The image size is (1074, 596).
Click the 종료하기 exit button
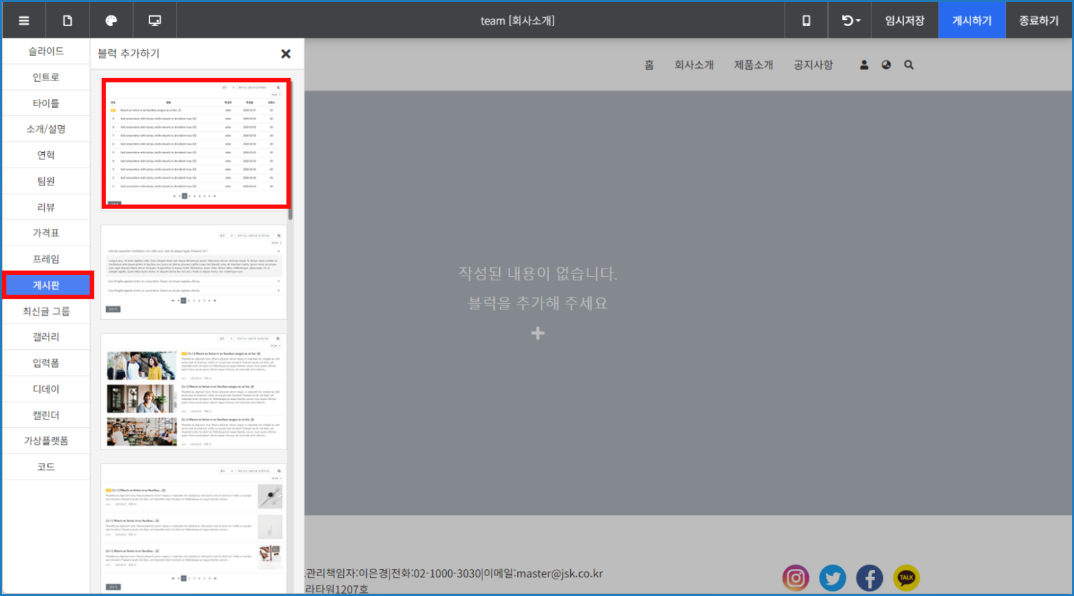[x=1038, y=20]
